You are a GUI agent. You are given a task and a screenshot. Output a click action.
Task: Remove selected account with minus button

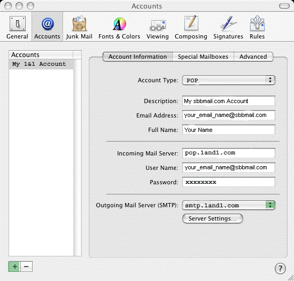coord(26,267)
